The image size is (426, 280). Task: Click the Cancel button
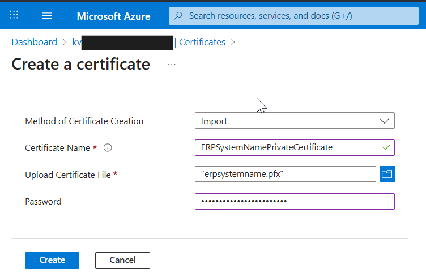click(122, 260)
